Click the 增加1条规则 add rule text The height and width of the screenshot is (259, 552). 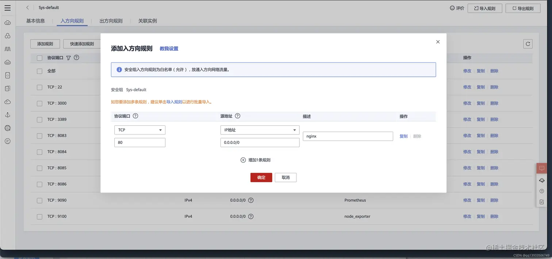260,160
